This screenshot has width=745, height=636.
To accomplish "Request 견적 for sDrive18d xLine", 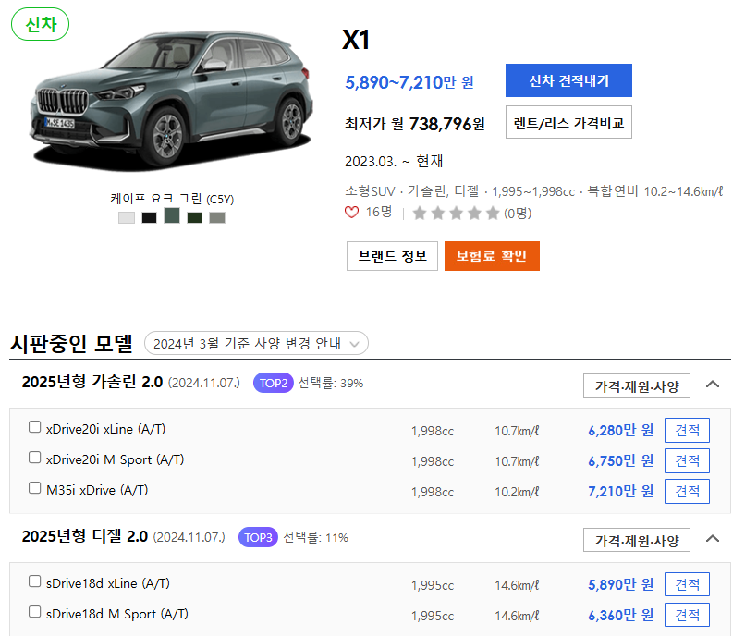I will coord(687,584).
